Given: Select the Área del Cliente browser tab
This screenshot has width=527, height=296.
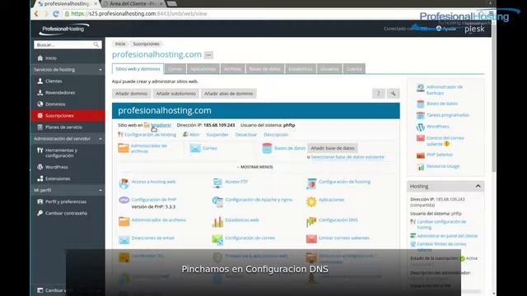Looking at the screenshot, I should coord(133,3).
